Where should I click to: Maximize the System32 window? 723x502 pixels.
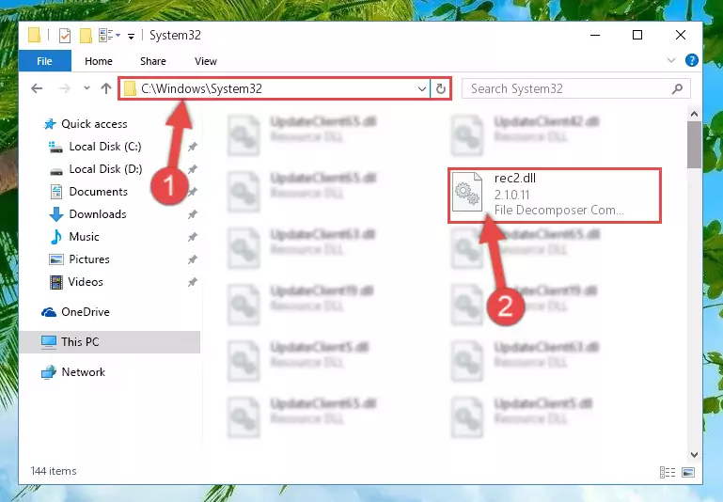[637, 35]
